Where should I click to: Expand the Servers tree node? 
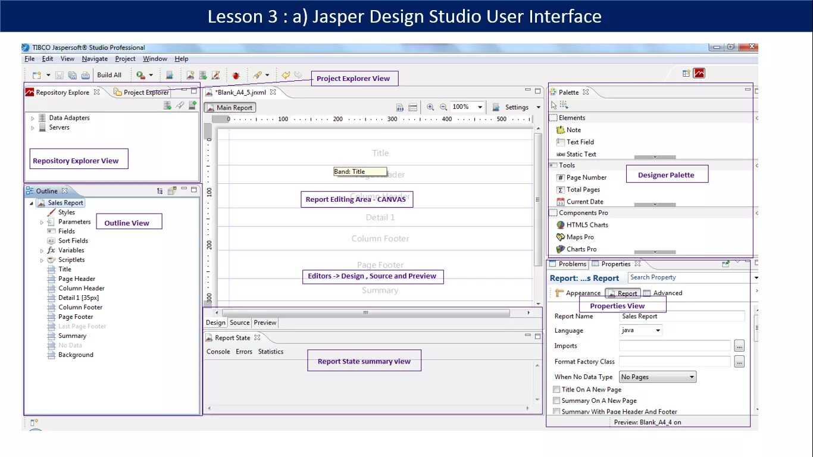[33, 128]
